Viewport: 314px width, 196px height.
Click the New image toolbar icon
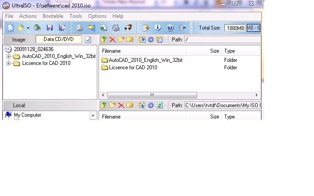(11, 28)
